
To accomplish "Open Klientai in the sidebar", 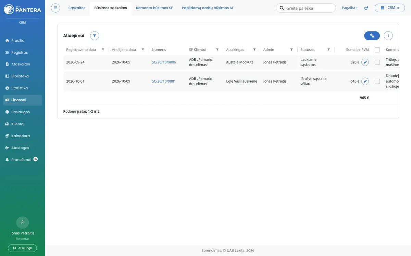I will [x=23, y=124].
